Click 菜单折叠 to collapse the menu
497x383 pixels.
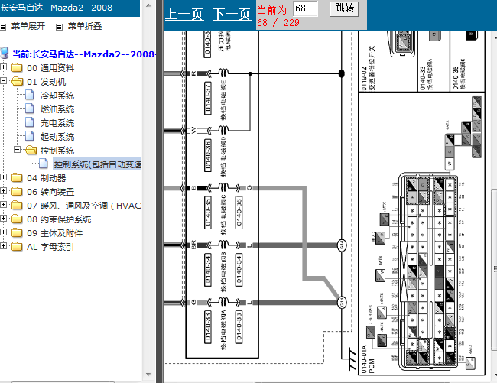85,26
